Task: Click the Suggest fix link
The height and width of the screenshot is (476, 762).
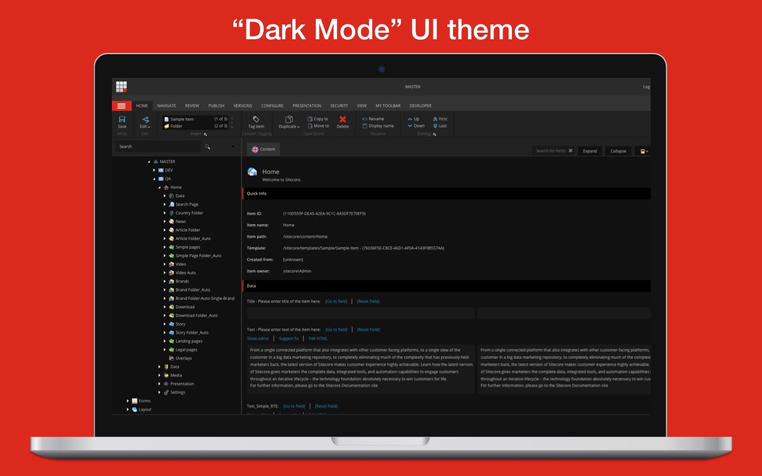Action: [289, 339]
